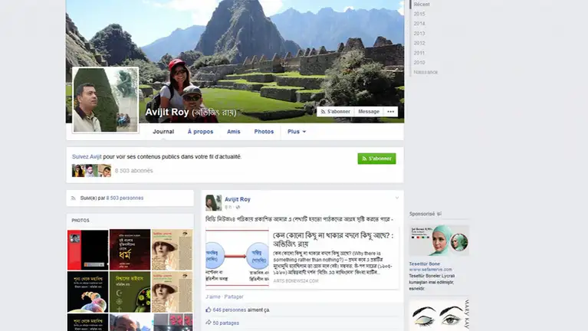Click the post author's small avatar
Viewport: 588px width, 331px height.
click(x=212, y=202)
